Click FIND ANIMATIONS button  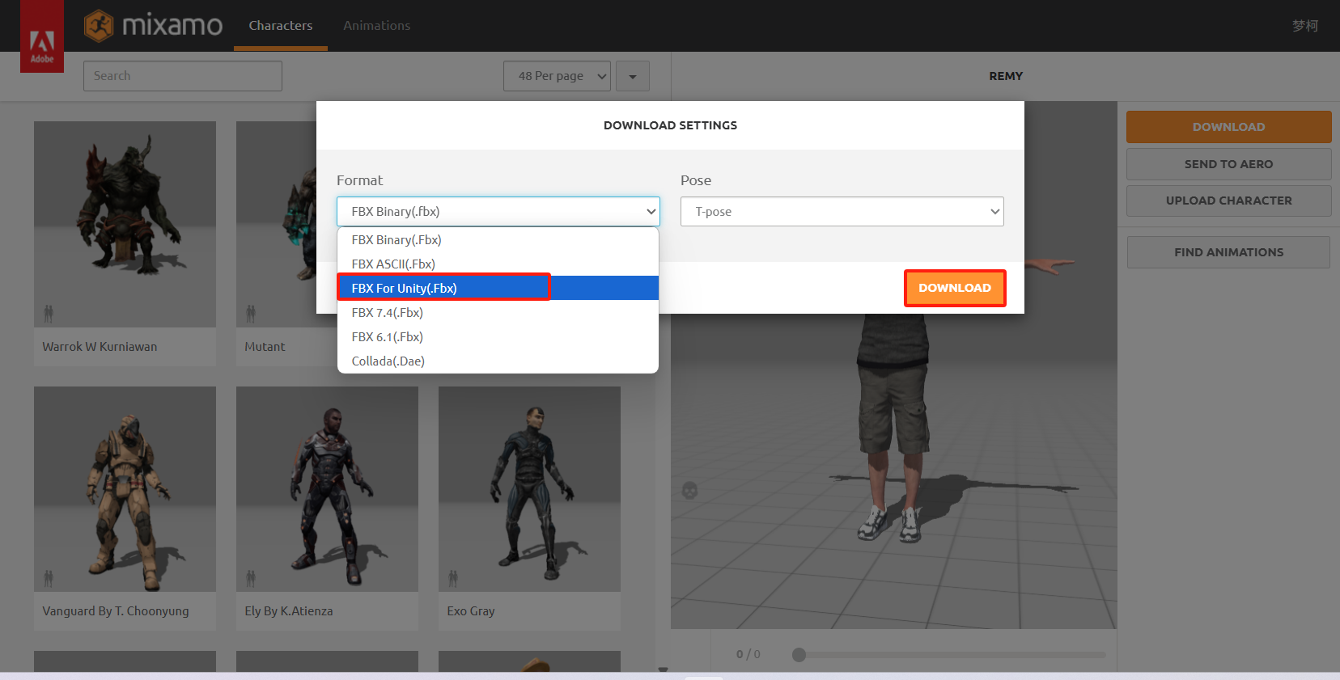1228,252
